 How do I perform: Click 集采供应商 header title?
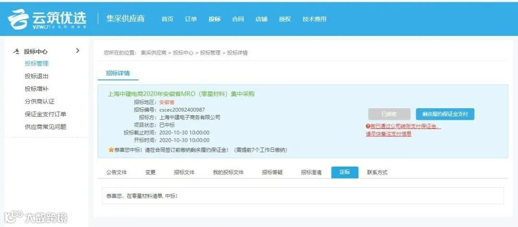(x=125, y=19)
